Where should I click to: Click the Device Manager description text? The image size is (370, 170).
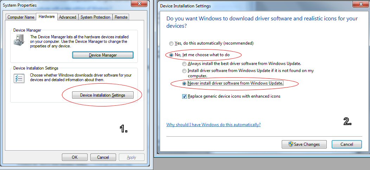(x=79, y=41)
